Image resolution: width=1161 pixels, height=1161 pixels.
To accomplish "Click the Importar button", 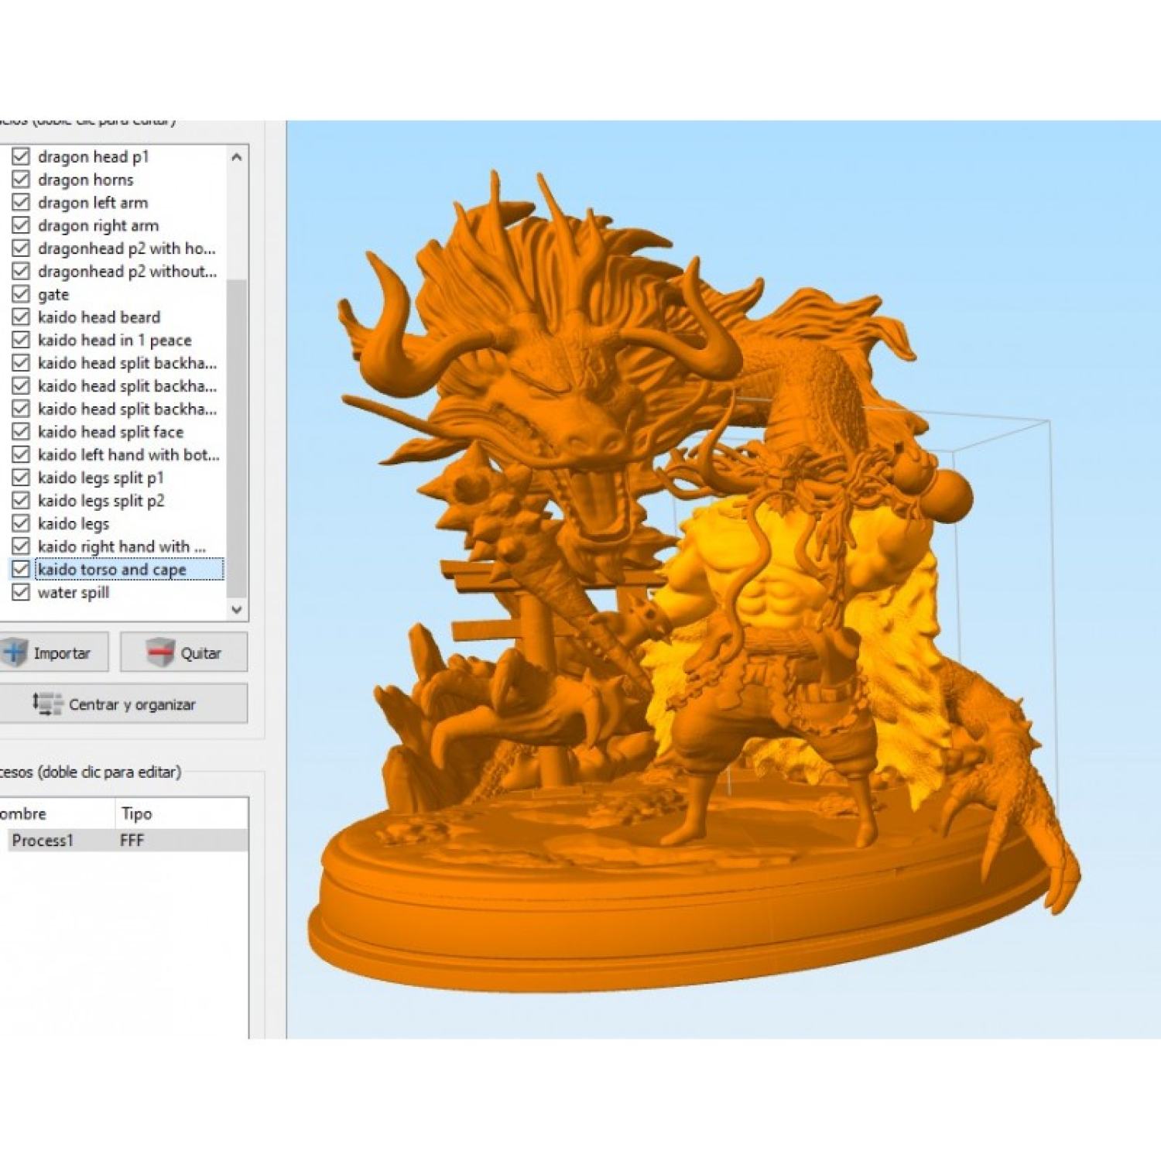I will click(53, 652).
